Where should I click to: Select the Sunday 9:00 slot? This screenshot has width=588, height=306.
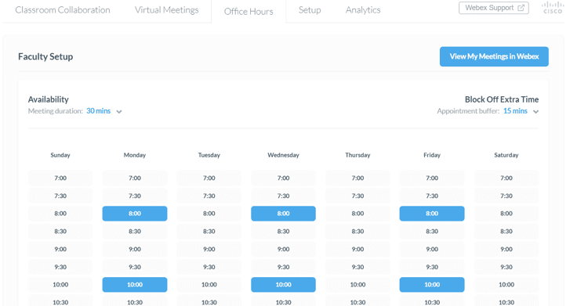[60, 249]
